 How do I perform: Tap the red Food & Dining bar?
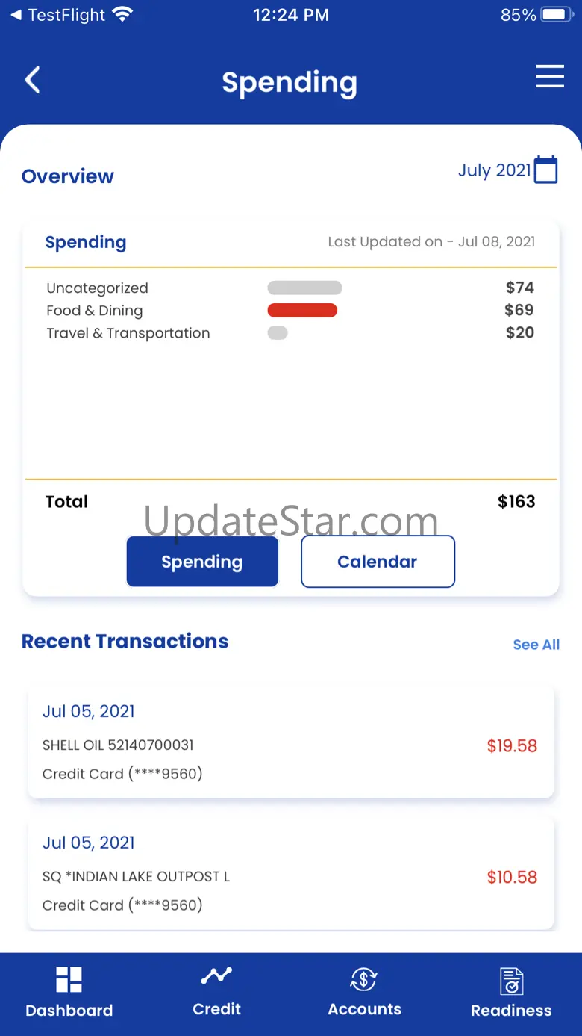[x=302, y=310]
